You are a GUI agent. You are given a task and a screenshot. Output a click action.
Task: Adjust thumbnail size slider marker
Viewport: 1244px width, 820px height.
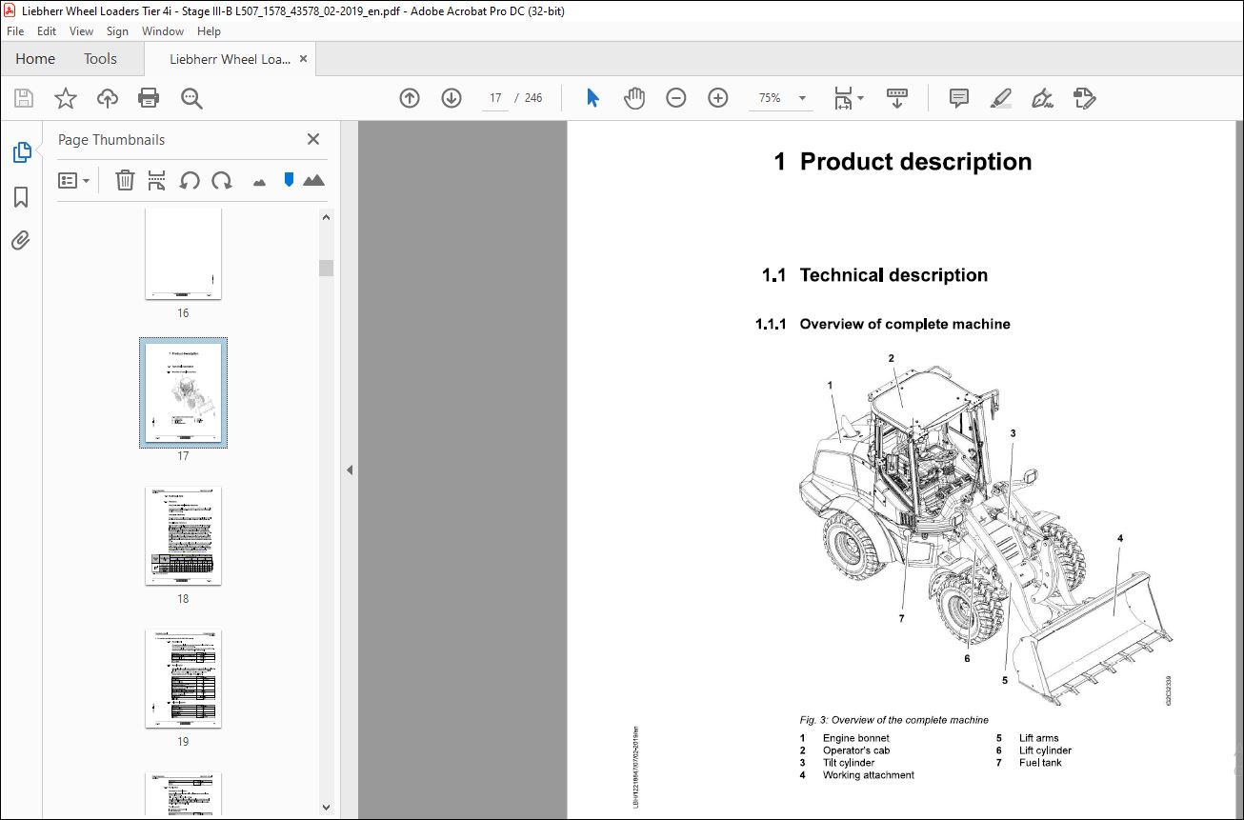tap(289, 180)
